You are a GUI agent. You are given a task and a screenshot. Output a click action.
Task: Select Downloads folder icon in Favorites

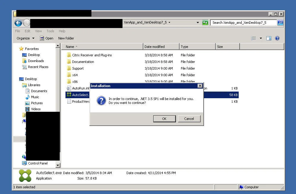tap(24, 61)
